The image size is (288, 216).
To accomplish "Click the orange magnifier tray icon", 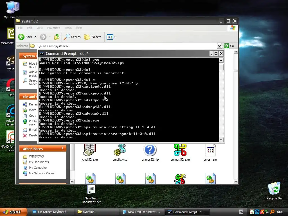I will (x=272, y=212).
